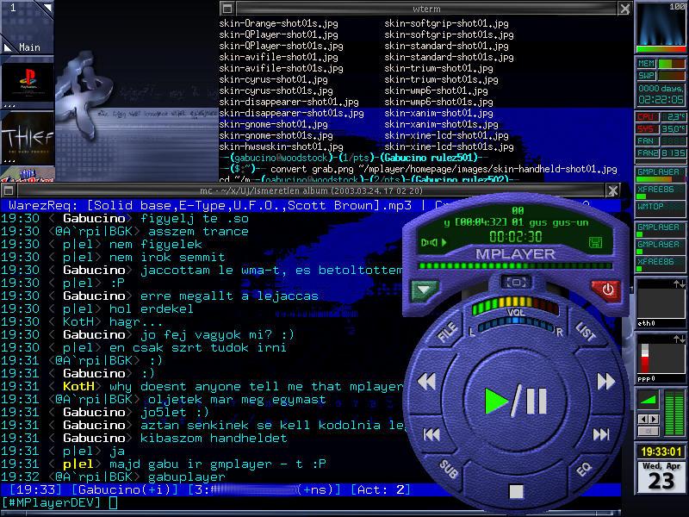Skip to previous track in MPlayer
The width and height of the screenshot is (689, 517).
432,435
